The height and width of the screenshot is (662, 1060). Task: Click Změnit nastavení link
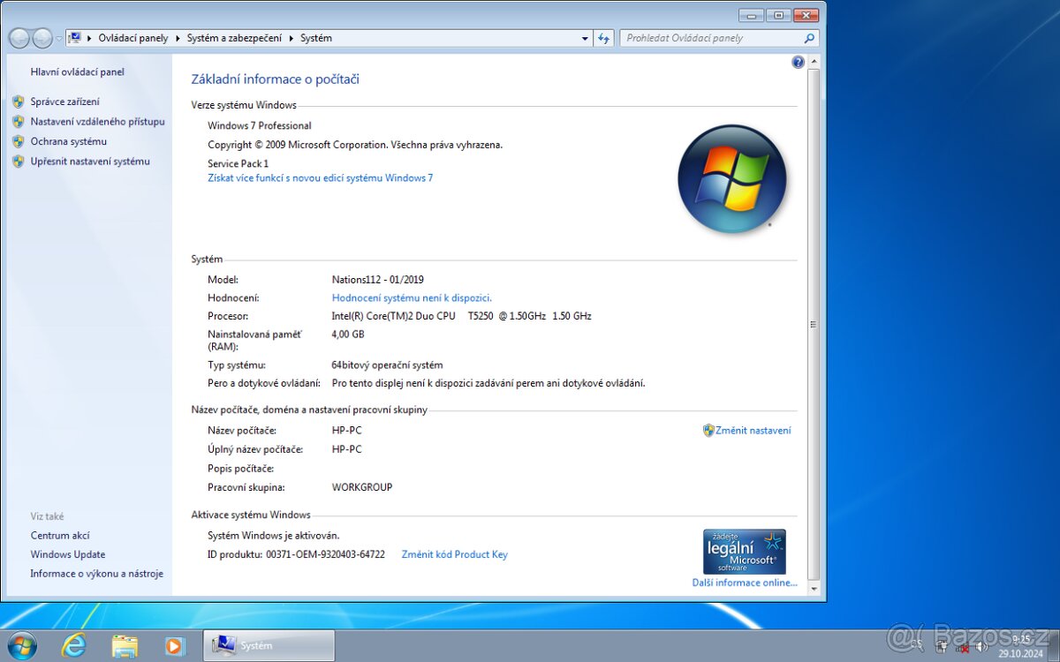(753, 431)
